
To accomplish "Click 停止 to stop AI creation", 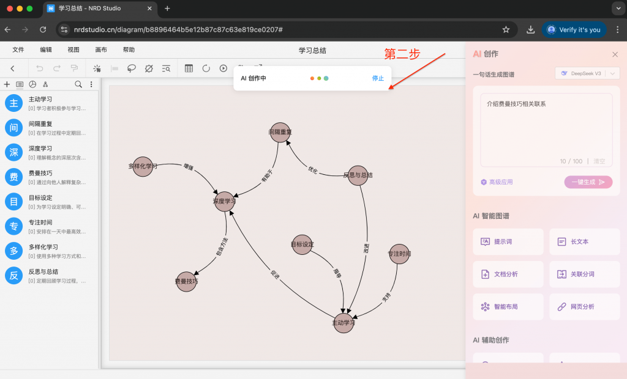I will pos(378,78).
